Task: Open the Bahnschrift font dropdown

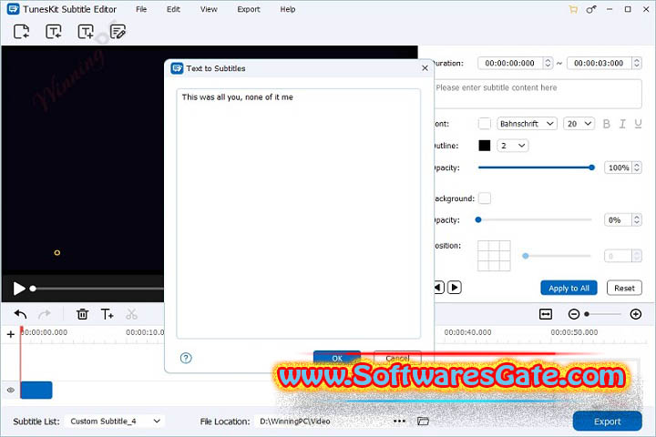Action: tap(528, 124)
